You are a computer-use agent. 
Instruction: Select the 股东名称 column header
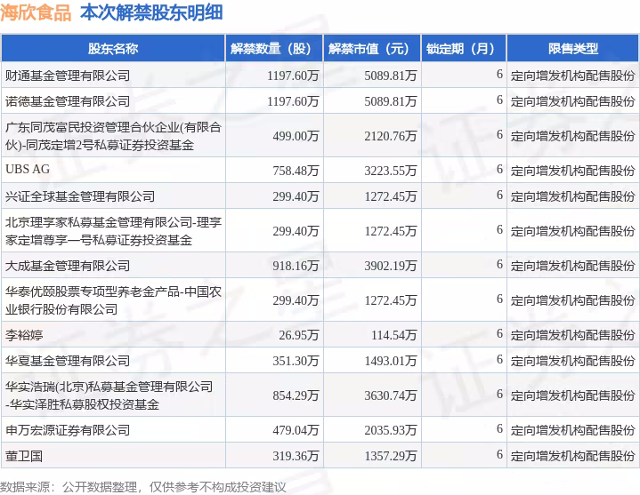tap(112, 48)
